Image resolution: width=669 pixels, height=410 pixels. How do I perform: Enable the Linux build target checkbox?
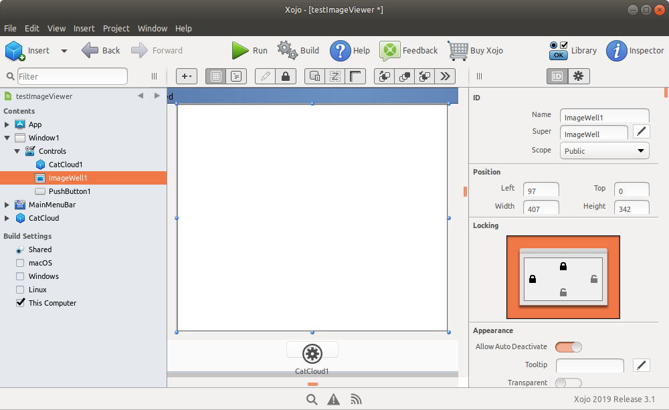[20, 289]
